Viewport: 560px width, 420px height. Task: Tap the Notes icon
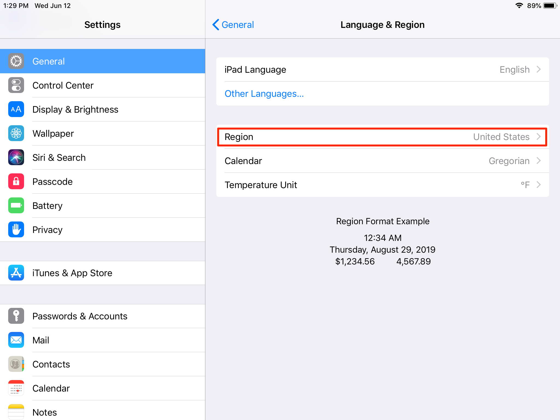[x=16, y=412]
